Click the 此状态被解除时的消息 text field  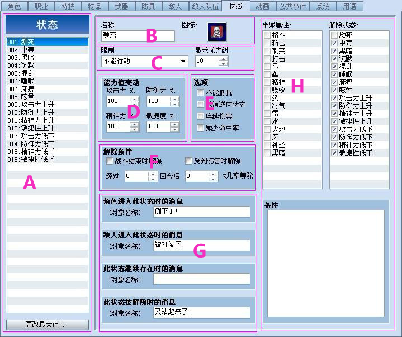[202, 312]
